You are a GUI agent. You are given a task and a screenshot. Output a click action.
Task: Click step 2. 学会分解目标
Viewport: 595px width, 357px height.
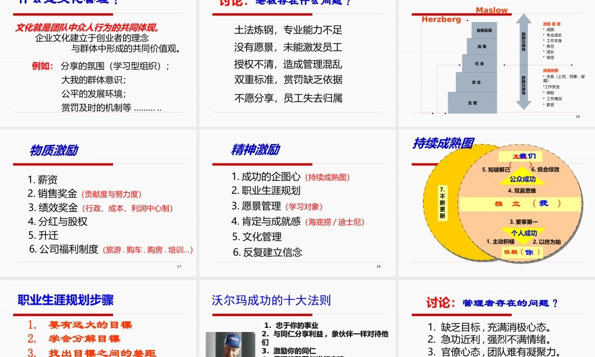(74, 339)
